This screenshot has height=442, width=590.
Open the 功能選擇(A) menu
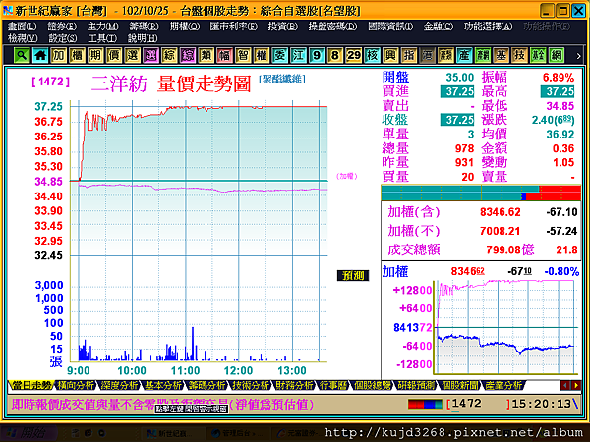pyautogui.click(x=488, y=27)
